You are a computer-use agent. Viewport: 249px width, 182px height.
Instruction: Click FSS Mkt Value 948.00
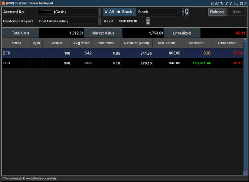175,63
